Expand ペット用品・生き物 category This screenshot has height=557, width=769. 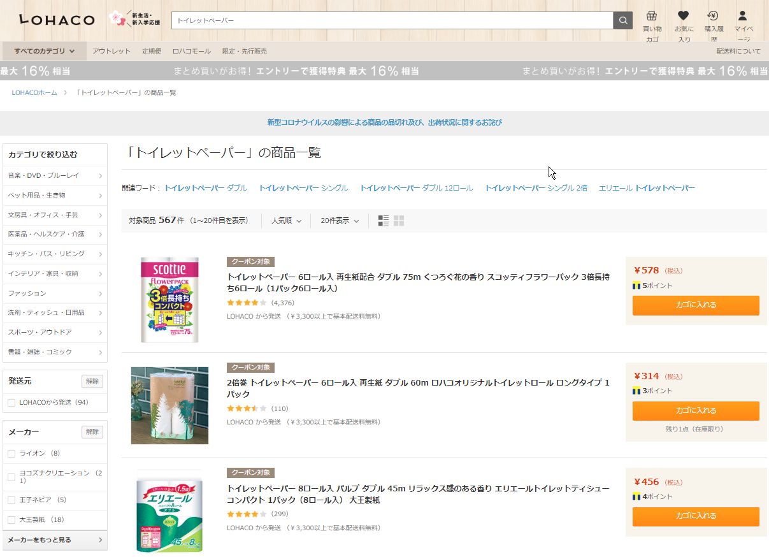55,195
